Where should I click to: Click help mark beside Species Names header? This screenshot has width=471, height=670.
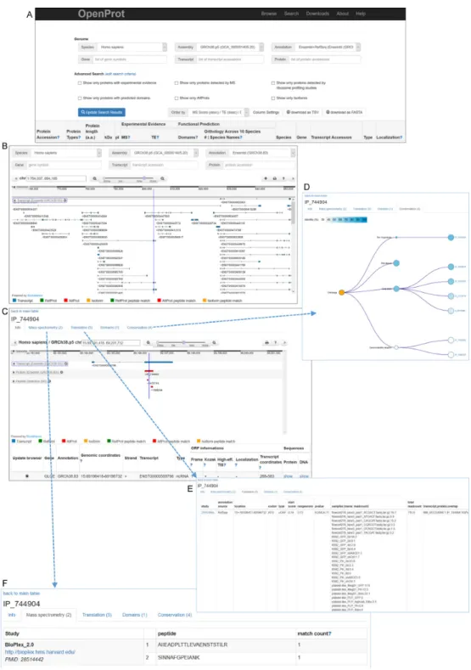pyautogui.click(x=241, y=138)
